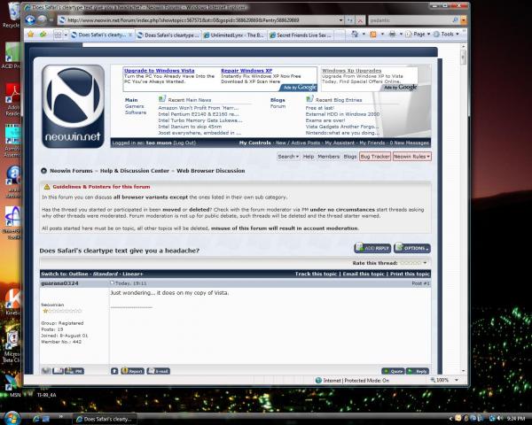The width and height of the screenshot is (532, 425).
Task: Click the PM button under the post
Action: [x=75, y=371]
